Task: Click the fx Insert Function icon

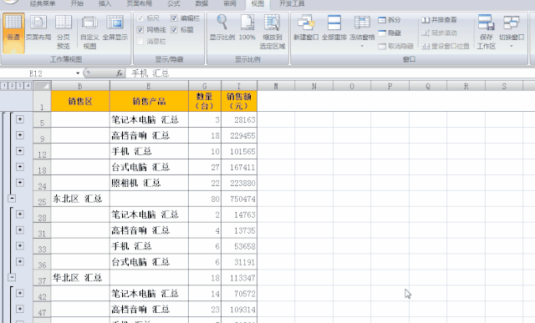Action: coord(119,73)
